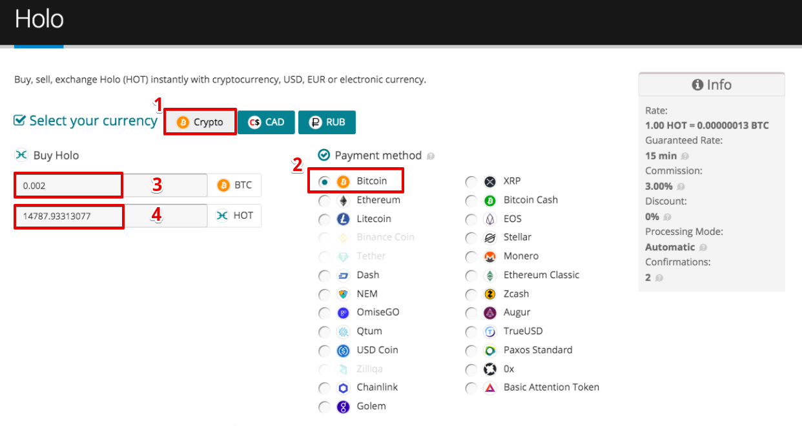Click the 0x logo icon

pyautogui.click(x=490, y=369)
